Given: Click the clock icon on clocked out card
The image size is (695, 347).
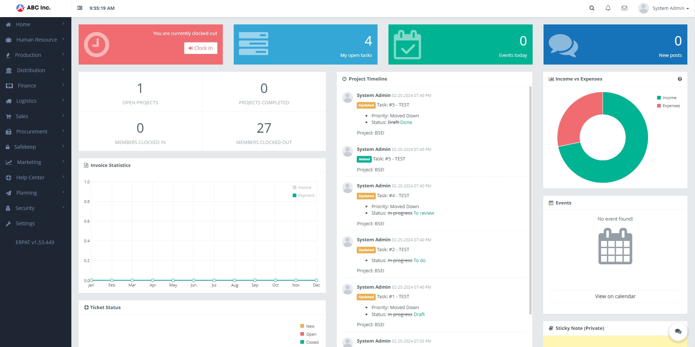Looking at the screenshot, I should (x=96, y=44).
